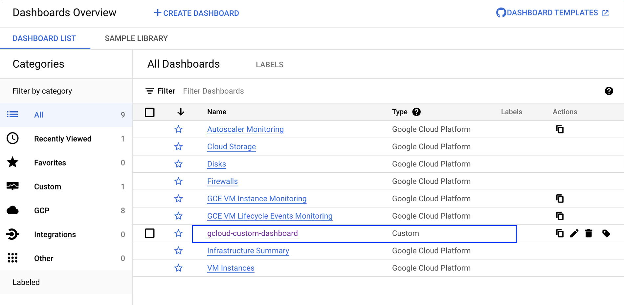Image resolution: width=624 pixels, height=305 pixels.
Task: Copy the Autoscaler Monitoring dashboard
Action: 560,129
